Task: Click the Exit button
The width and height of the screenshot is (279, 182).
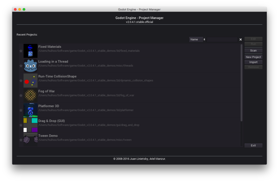Action: click(254, 145)
